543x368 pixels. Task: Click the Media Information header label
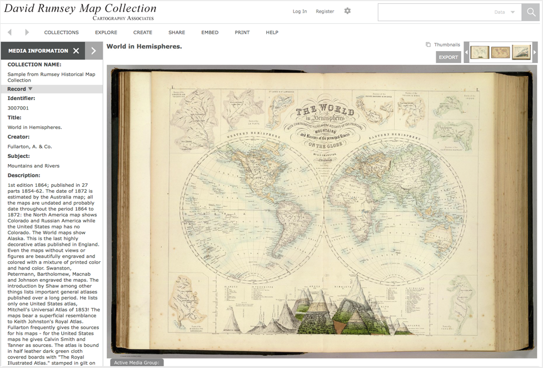point(38,51)
